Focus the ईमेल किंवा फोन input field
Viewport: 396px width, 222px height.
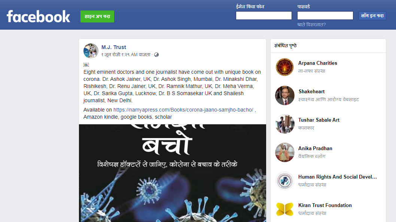pos(264,16)
